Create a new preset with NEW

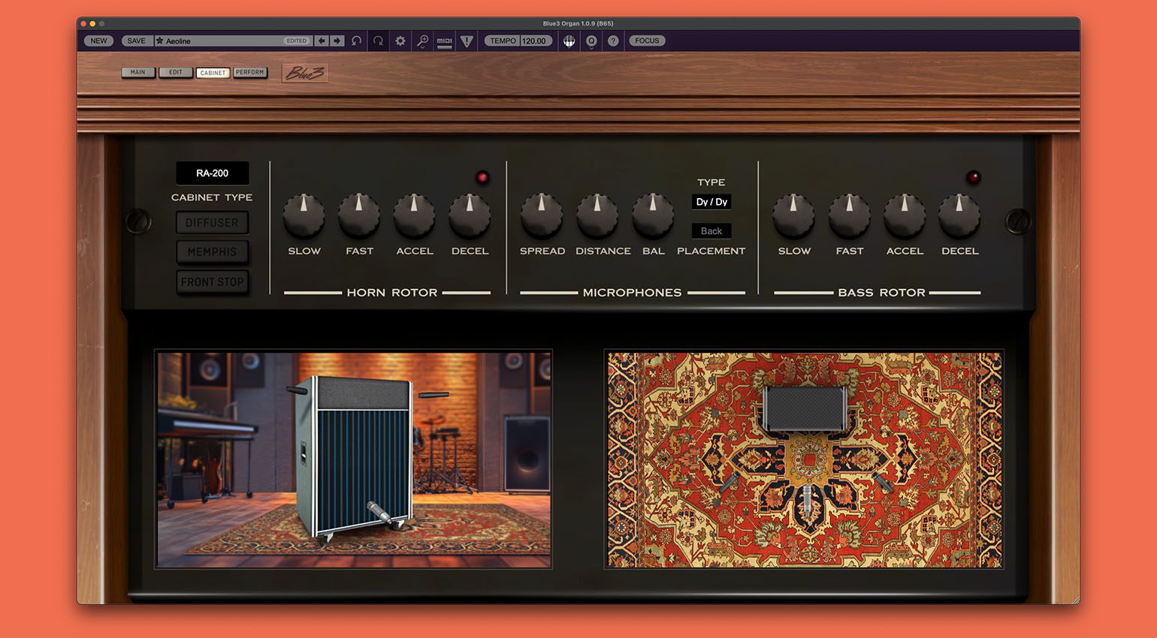click(x=98, y=41)
